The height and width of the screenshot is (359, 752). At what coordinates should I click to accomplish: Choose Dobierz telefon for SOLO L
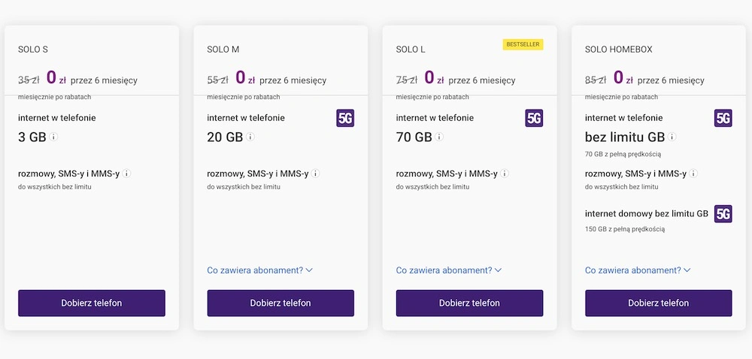469,303
